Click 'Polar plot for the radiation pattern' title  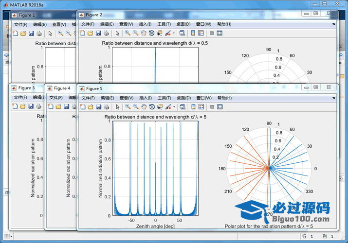pyautogui.click(x=269, y=226)
